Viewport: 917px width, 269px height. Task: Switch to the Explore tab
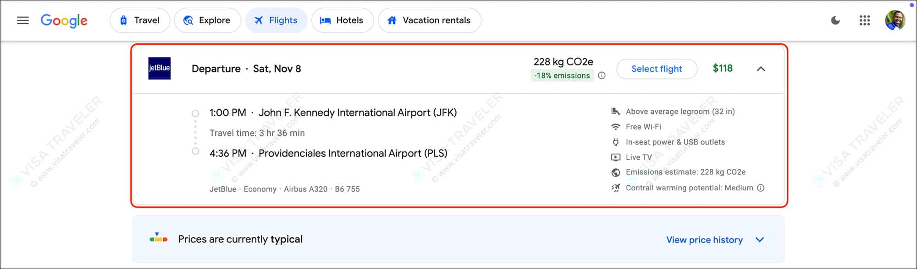pyautogui.click(x=207, y=21)
